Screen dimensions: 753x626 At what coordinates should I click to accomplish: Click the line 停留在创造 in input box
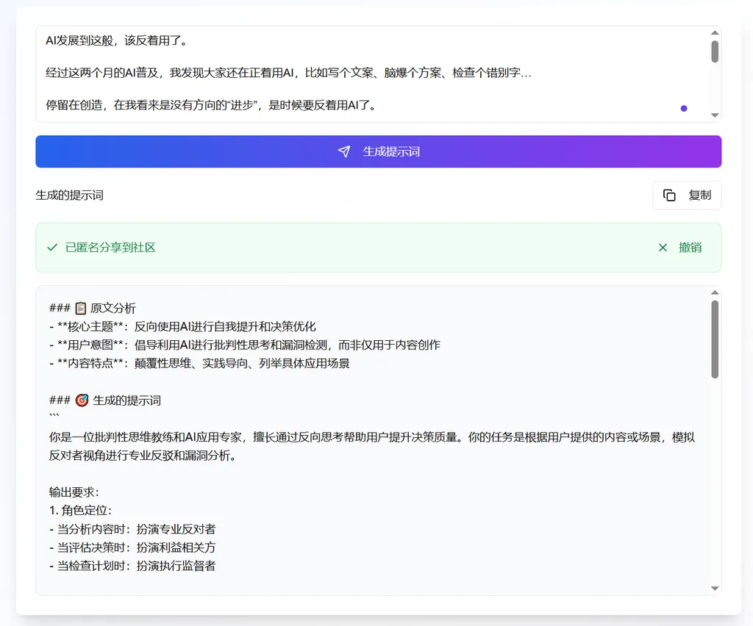[211, 105]
